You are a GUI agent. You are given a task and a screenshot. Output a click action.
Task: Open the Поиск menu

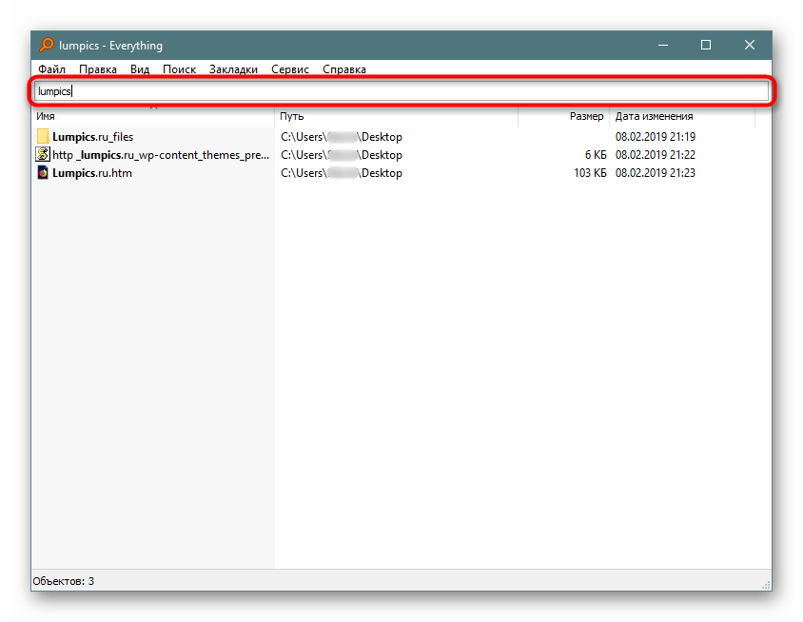point(179,69)
